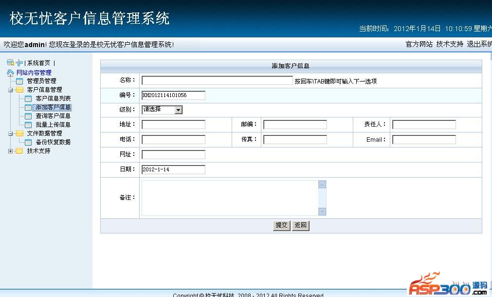Click the 备注 scrollbar down arrow
The width and height of the screenshot is (492, 297).
coord(322,212)
